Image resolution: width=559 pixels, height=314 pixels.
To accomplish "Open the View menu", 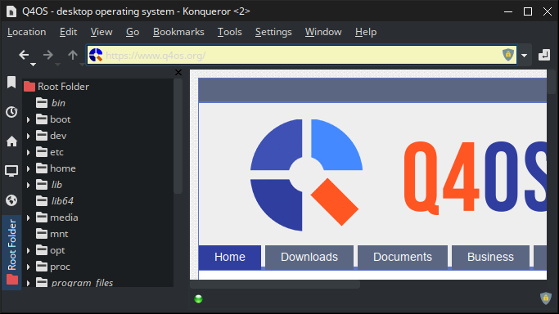I will coord(101,32).
